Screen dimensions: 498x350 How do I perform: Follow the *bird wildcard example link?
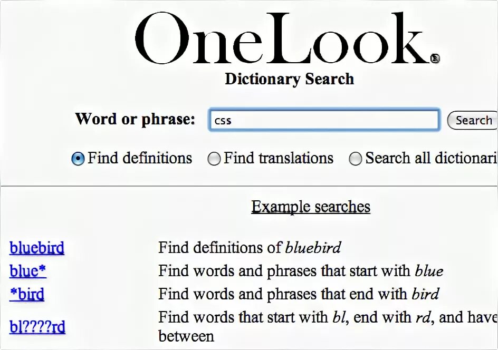27,294
